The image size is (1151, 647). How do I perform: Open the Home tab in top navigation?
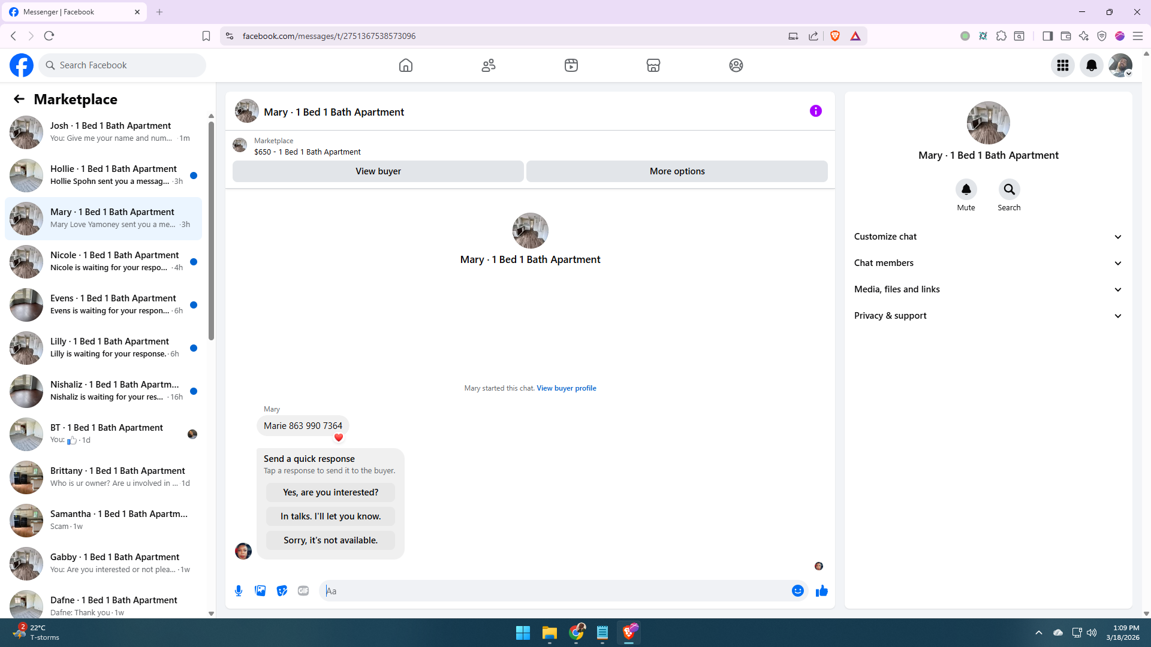point(406,65)
